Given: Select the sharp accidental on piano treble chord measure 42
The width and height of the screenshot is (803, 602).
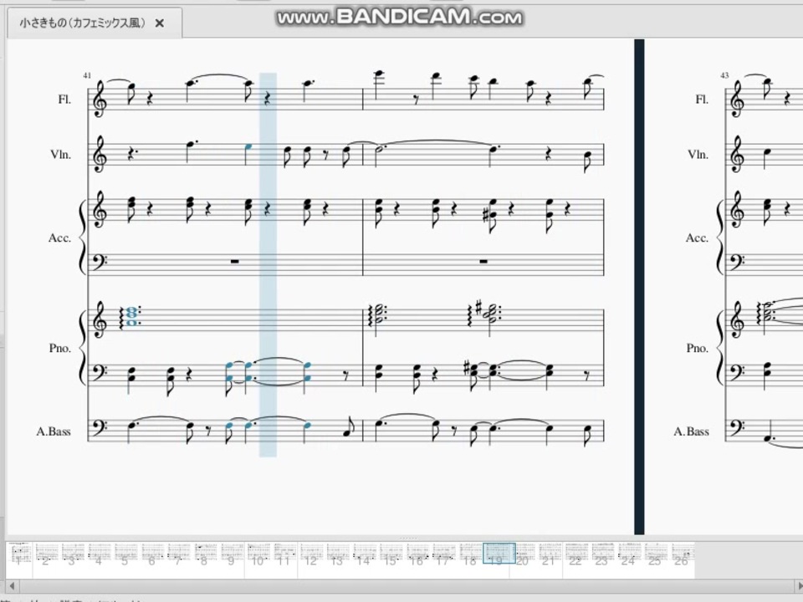Looking at the screenshot, I should 478,309.
